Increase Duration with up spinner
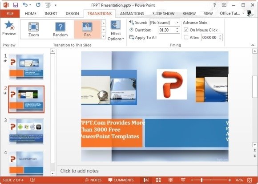The image size is (258, 184). pos(177,28)
